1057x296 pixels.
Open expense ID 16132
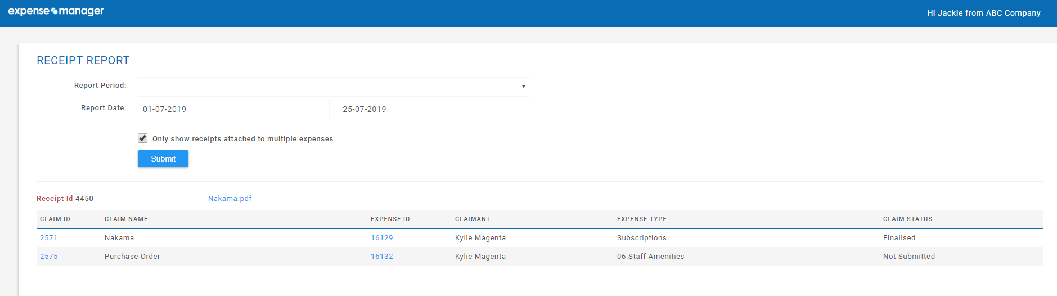tap(382, 257)
